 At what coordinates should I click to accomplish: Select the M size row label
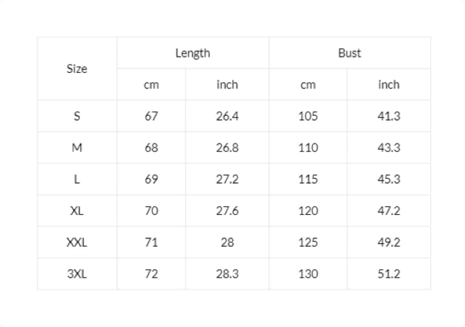[x=77, y=148]
